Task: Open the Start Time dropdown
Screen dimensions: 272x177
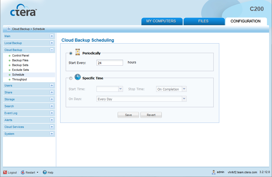Action: pyautogui.click(x=121, y=89)
